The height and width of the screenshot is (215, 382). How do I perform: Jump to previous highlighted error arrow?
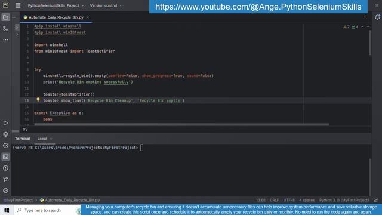(x=362, y=27)
